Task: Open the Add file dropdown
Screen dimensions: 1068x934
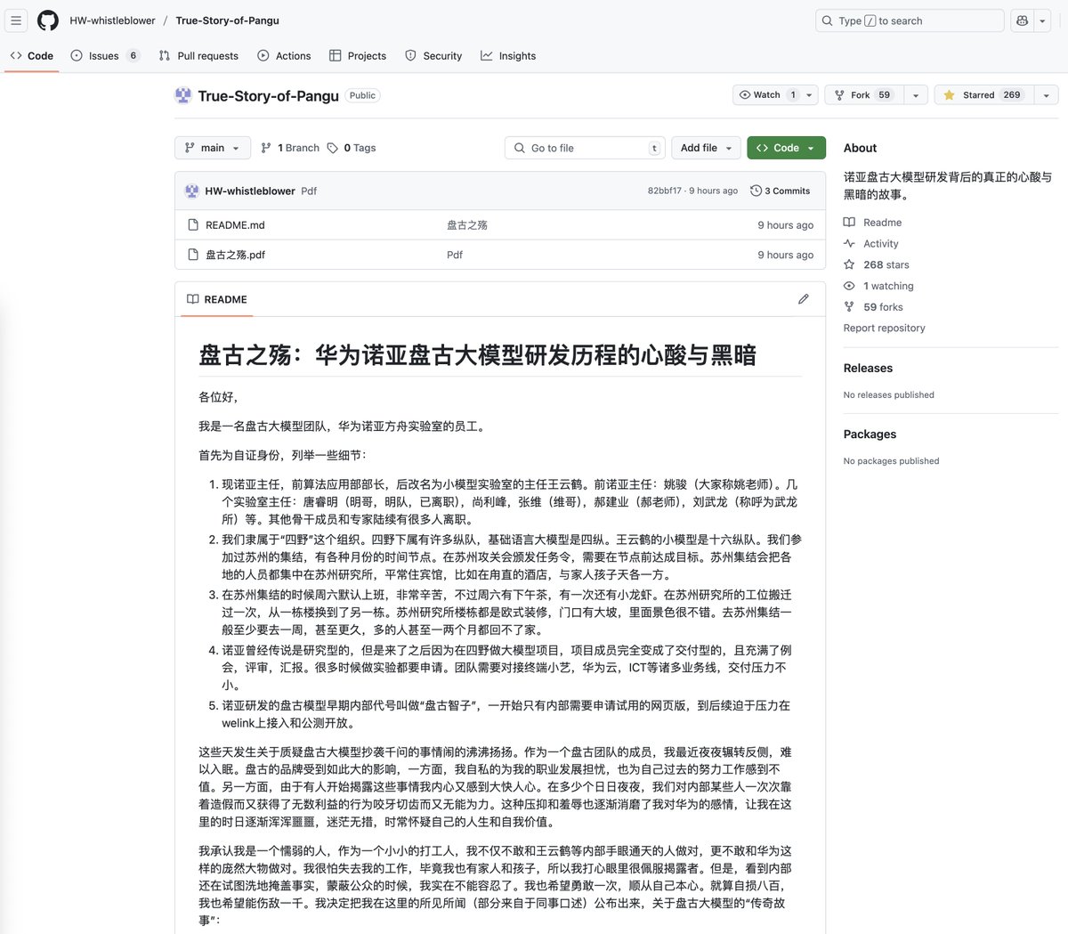Action: pos(706,148)
